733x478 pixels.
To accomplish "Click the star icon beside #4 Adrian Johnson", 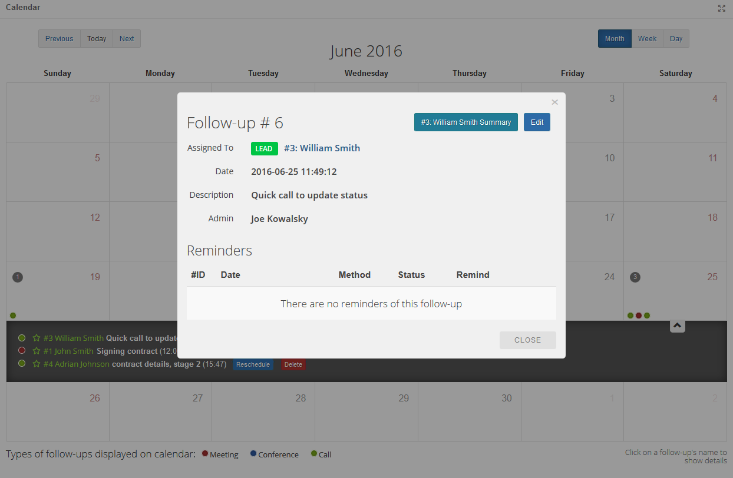I will point(37,364).
